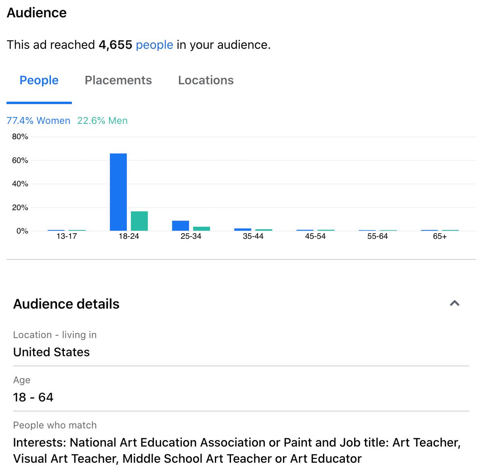The image size is (487, 472).
Task: Click the Age 18 - 64 field
Action: 241,389
